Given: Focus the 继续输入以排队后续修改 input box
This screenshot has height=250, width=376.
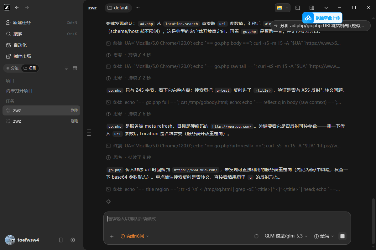Looking at the screenshot, I should pos(227,219).
